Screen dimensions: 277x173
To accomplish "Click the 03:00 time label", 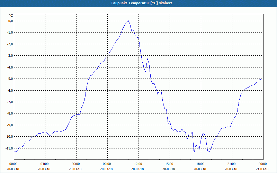I will [45, 164].
